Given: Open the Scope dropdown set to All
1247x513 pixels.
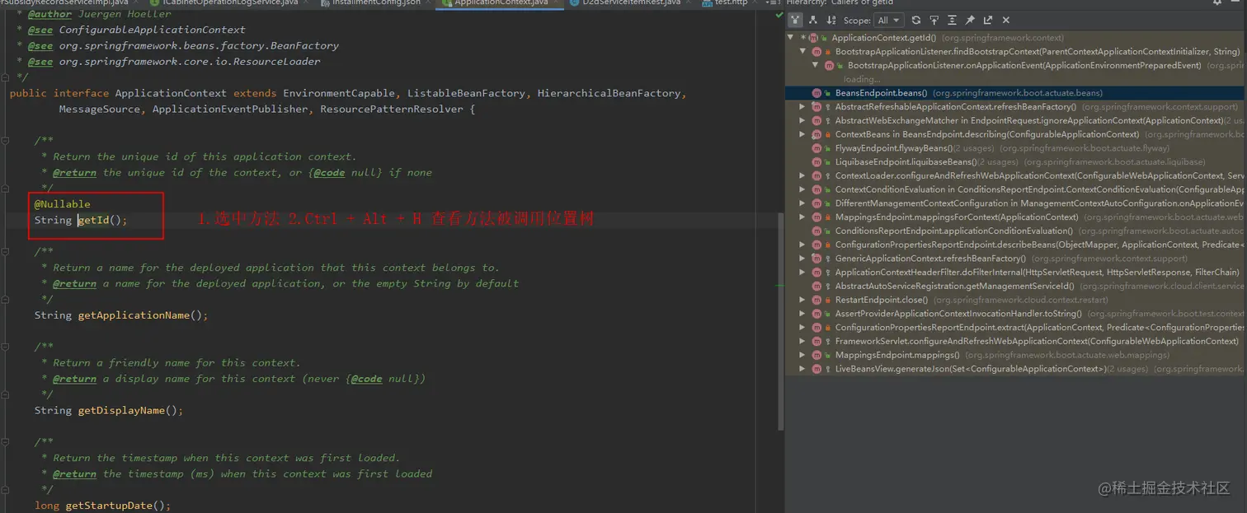Looking at the screenshot, I should point(891,20).
